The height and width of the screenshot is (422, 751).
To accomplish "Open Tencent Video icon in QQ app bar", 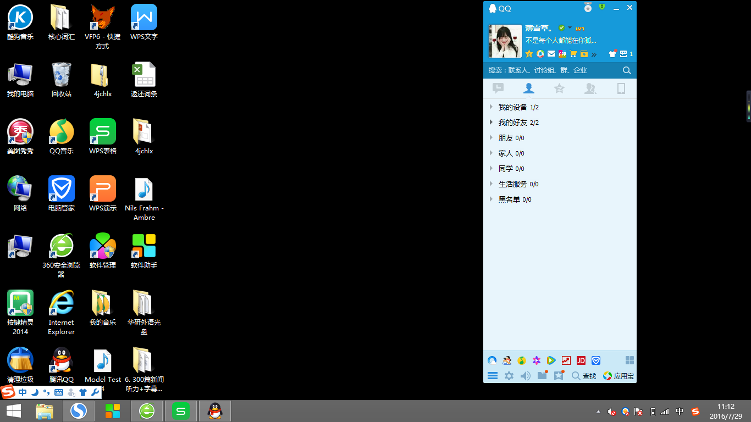I will point(551,360).
